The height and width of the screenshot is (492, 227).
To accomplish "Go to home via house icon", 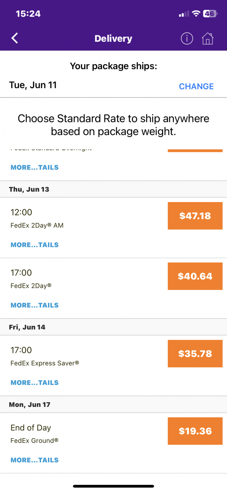I will click(x=208, y=38).
